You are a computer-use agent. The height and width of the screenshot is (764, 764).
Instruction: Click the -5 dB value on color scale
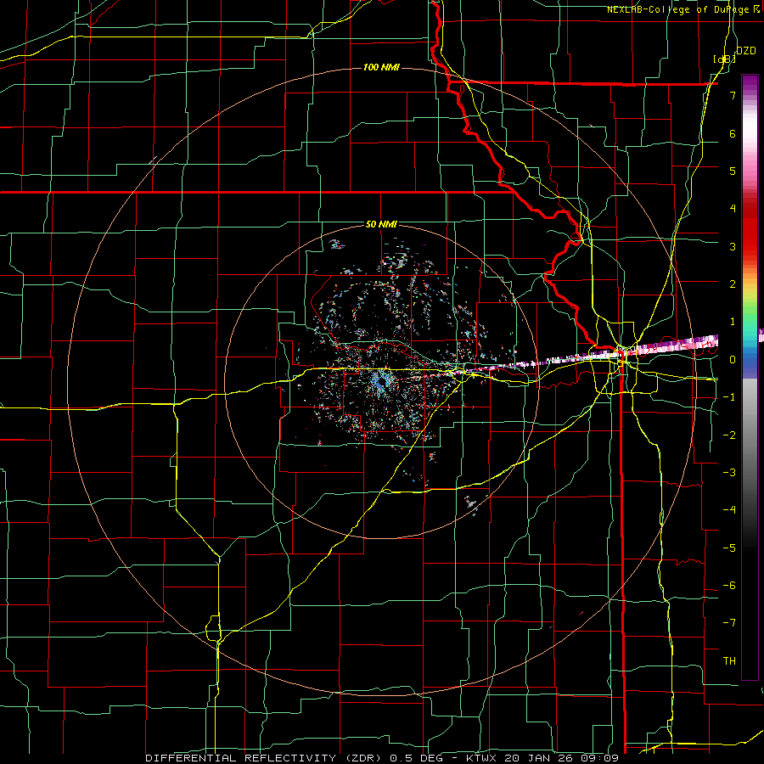(729, 548)
